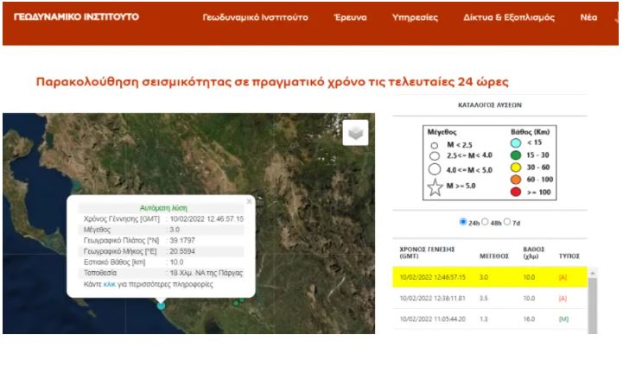Select the 7d time range radio button

pos(507,221)
